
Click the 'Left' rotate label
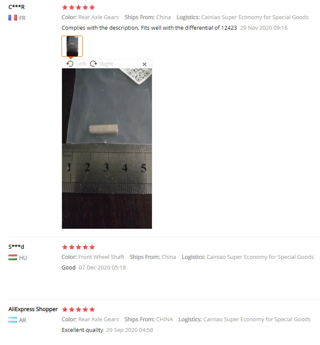pos(81,64)
